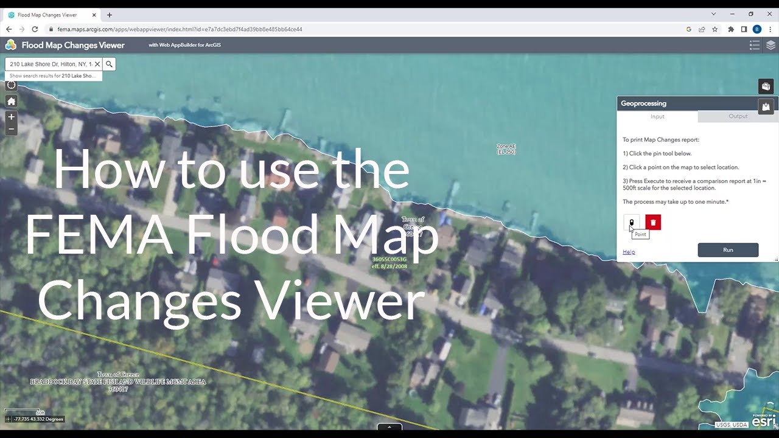This screenshot has height=438, width=779.
Task: Open the Chrome three-dot menu
Action: tap(770, 29)
